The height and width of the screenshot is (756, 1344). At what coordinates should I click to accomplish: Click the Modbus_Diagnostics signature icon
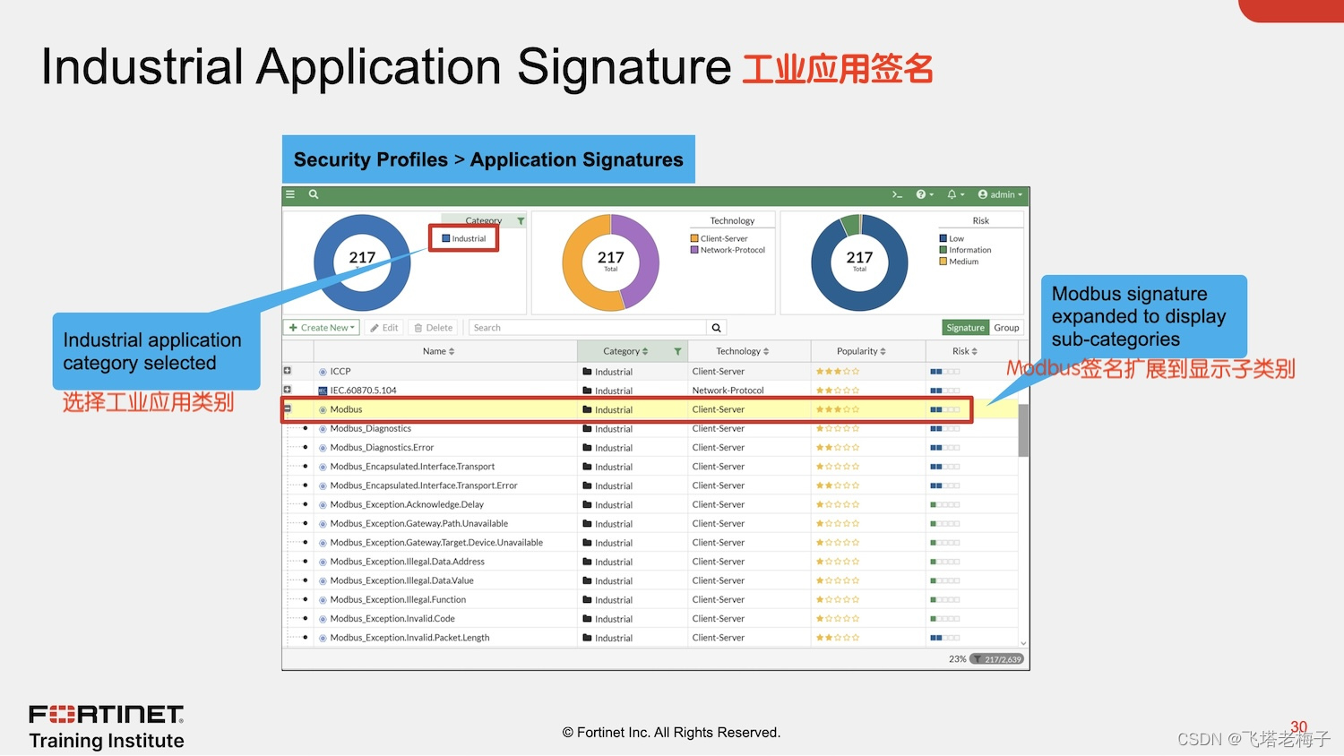click(x=323, y=429)
